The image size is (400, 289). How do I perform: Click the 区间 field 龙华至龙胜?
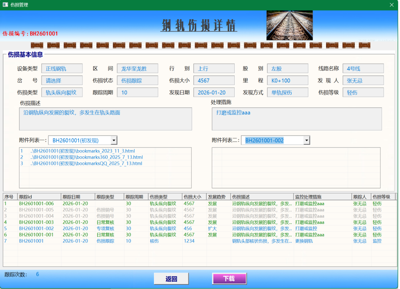(138, 69)
